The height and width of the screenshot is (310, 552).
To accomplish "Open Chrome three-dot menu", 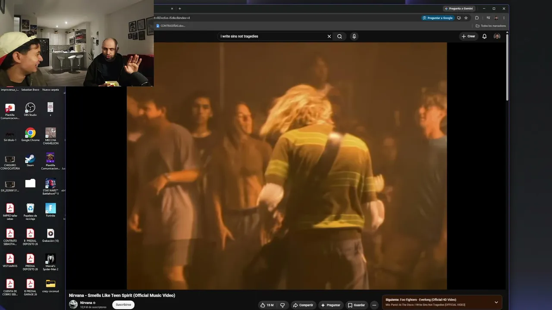I will [x=504, y=18].
